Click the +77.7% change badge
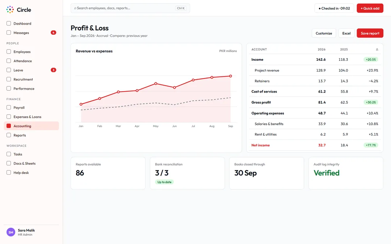This screenshot has width=391, height=244. (x=371, y=145)
